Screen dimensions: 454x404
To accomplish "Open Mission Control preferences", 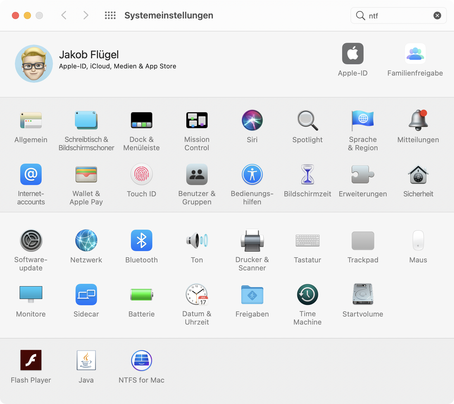I will pos(197,120).
